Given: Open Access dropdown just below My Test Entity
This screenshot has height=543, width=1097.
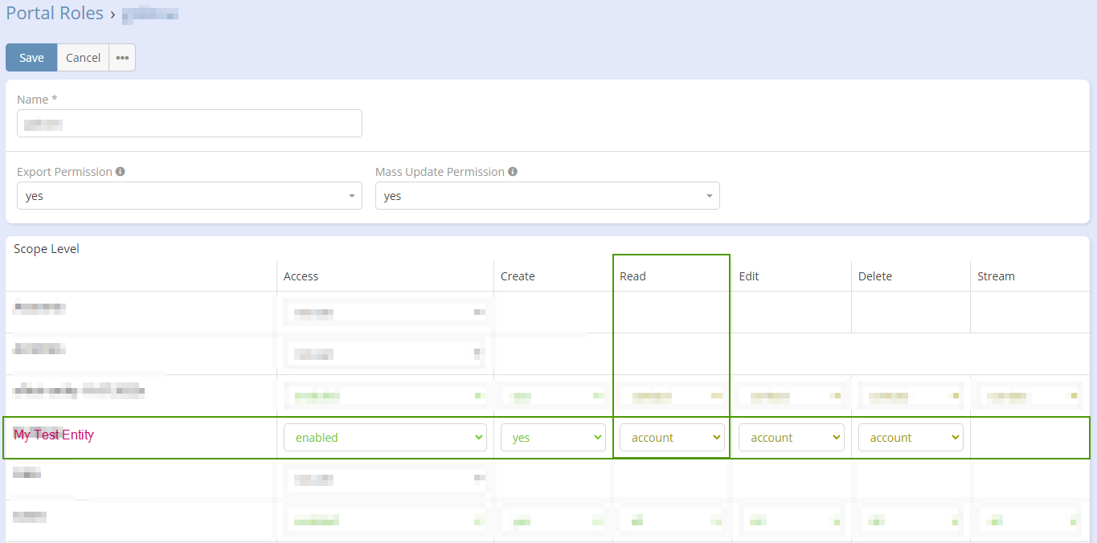Looking at the screenshot, I should point(385,480).
